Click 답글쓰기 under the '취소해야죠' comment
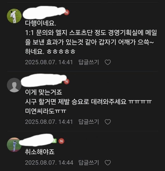The height and width of the screenshot is (171, 165). [x=89, y=162]
